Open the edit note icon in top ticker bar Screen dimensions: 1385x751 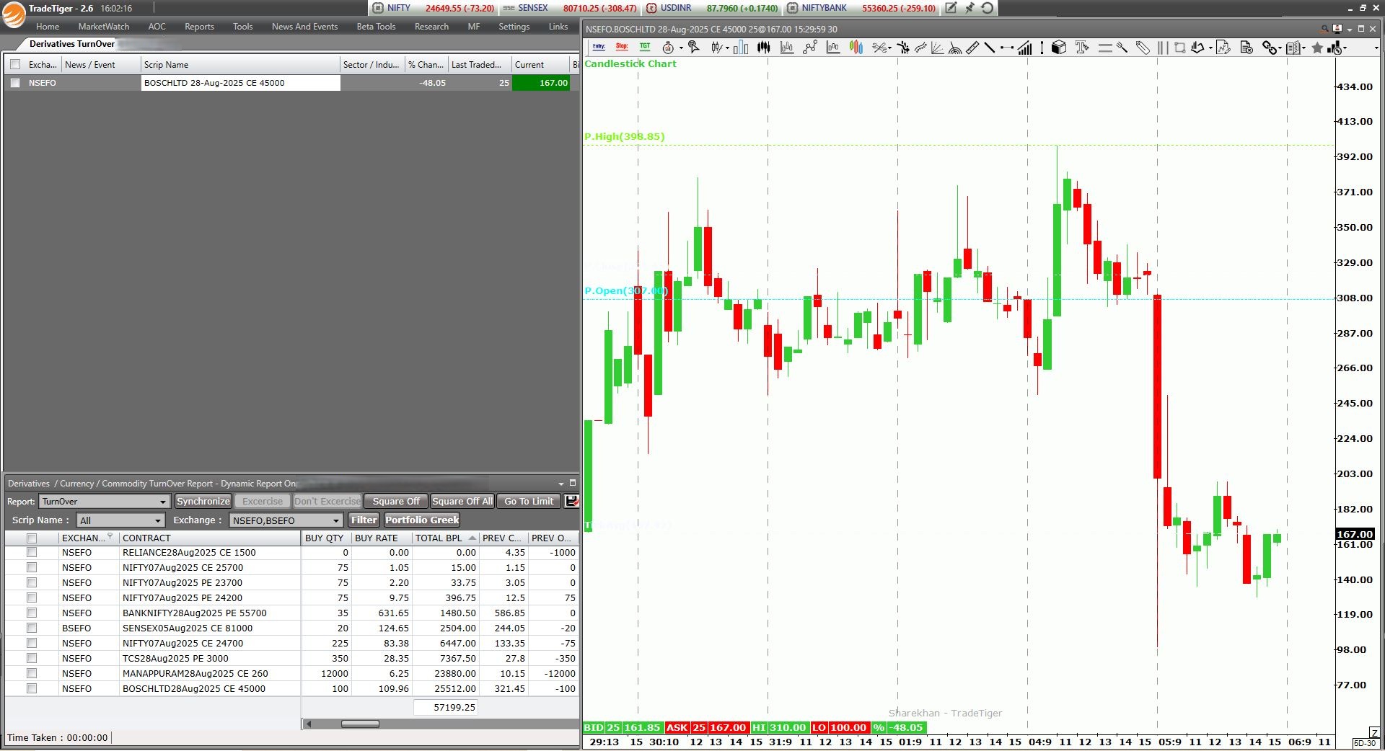(x=951, y=8)
